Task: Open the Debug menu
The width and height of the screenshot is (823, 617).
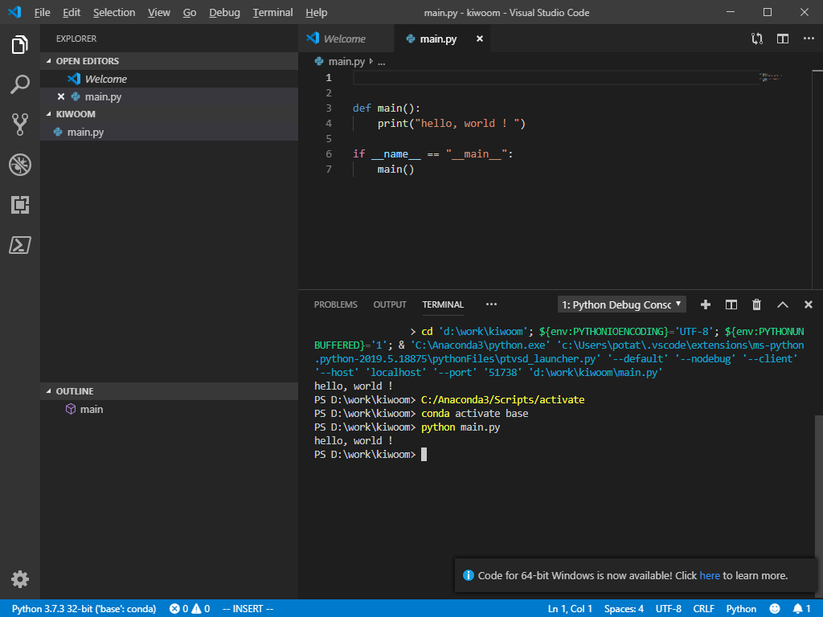Action: coord(224,12)
